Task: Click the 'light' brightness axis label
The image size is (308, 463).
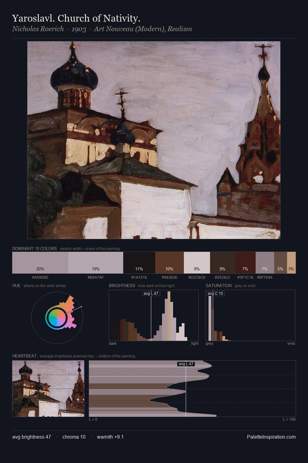Action: click(x=195, y=344)
